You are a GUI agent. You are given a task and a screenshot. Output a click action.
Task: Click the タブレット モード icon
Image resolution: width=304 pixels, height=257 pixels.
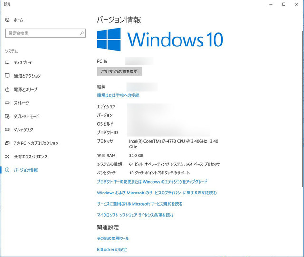[7, 116]
